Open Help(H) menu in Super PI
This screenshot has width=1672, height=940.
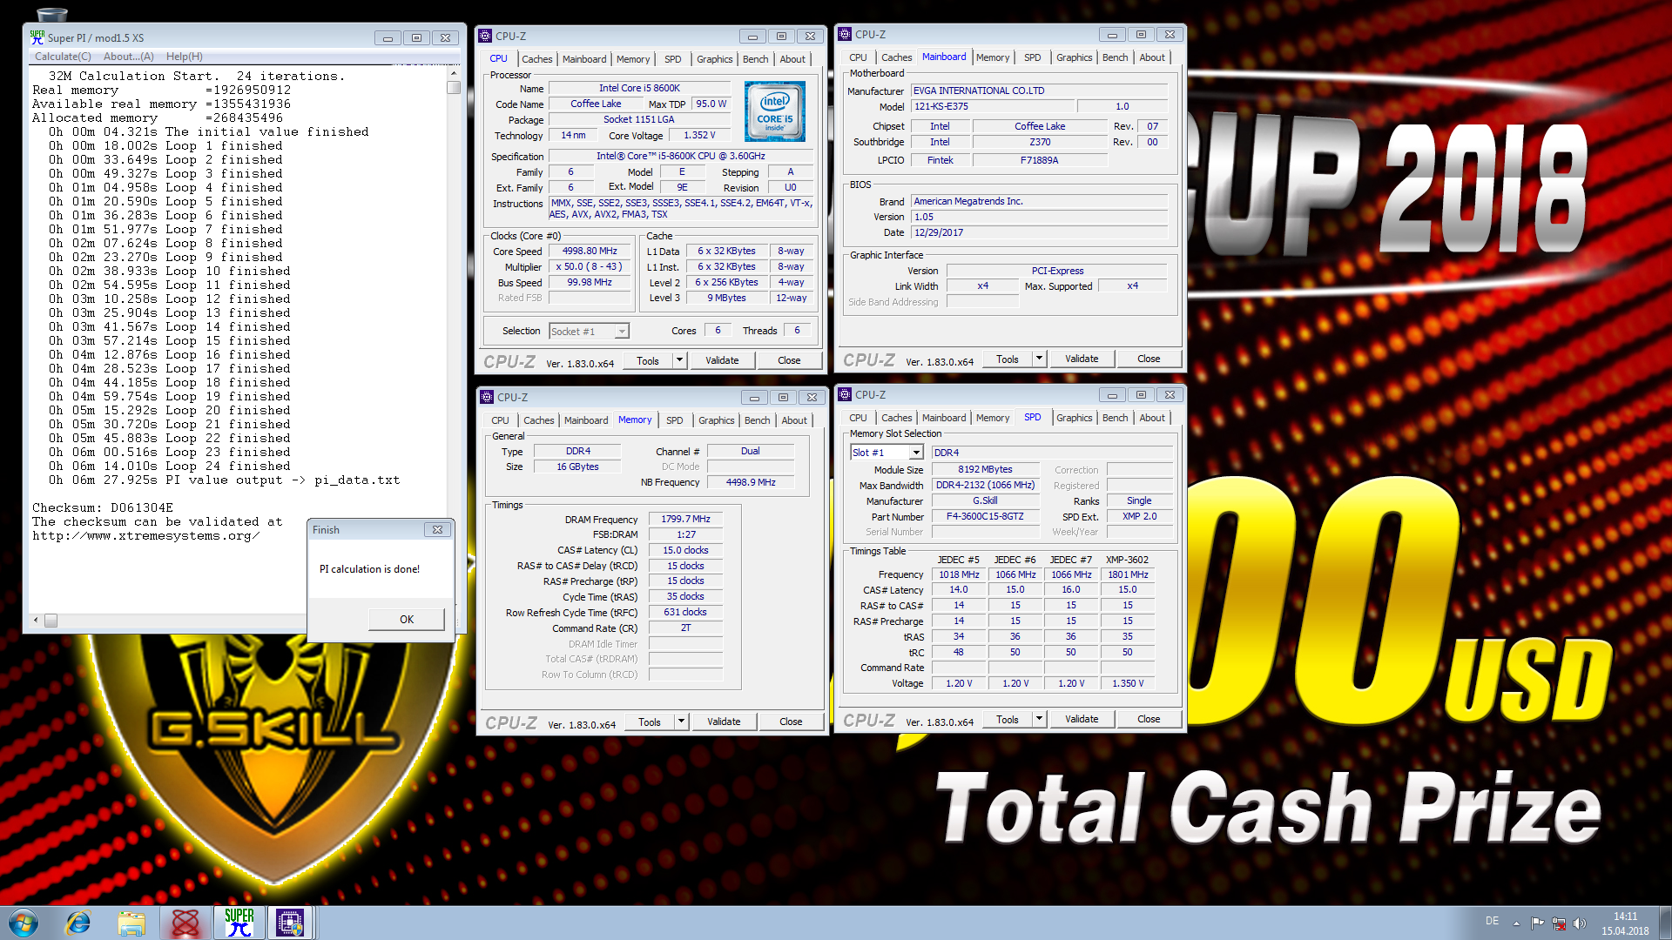(x=185, y=57)
